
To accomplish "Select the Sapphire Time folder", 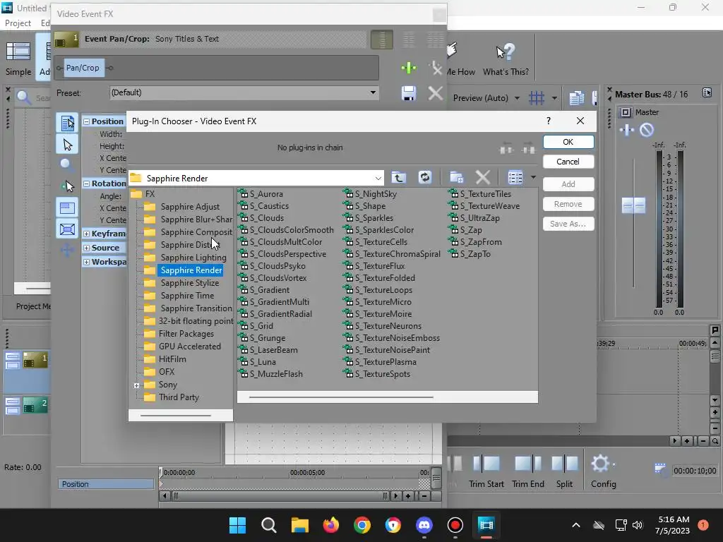I will (187, 296).
